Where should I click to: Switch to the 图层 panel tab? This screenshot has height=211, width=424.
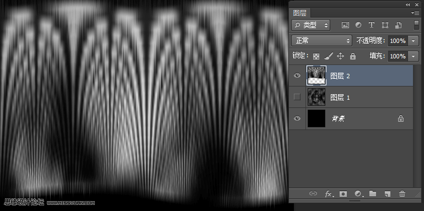[x=299, y=13]
